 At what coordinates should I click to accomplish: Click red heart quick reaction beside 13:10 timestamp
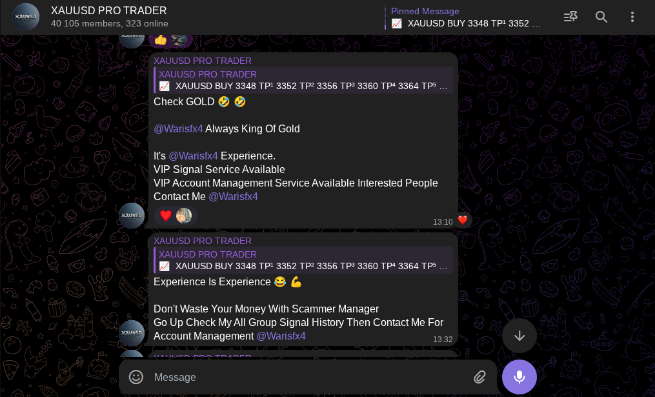tap(463, 220)
